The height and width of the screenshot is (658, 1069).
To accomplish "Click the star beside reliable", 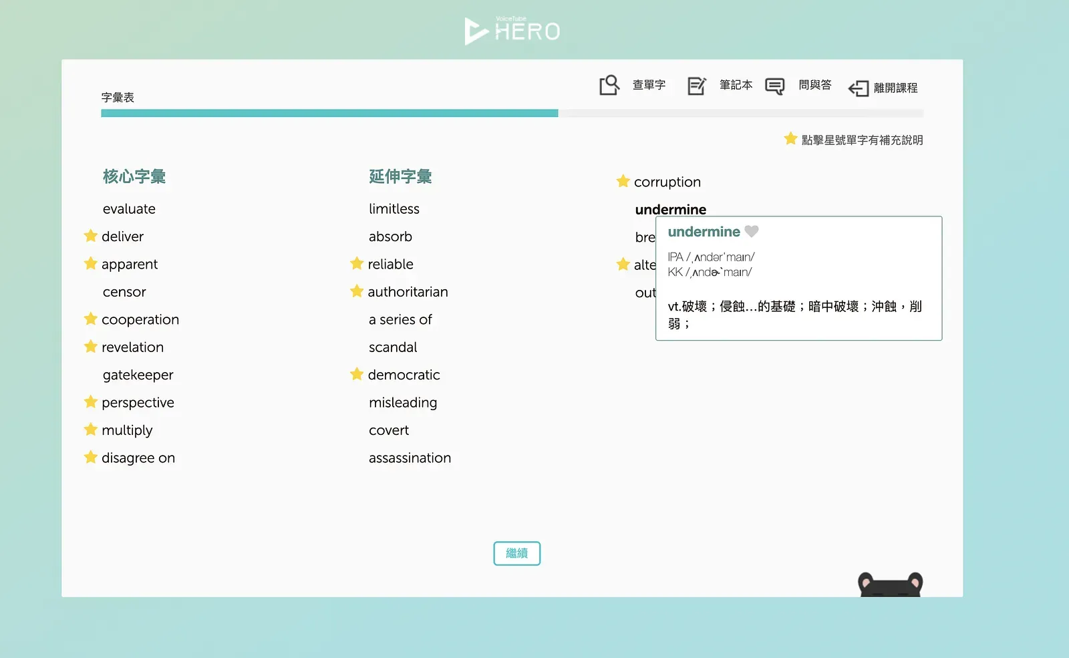I will (x=357, y=263).
